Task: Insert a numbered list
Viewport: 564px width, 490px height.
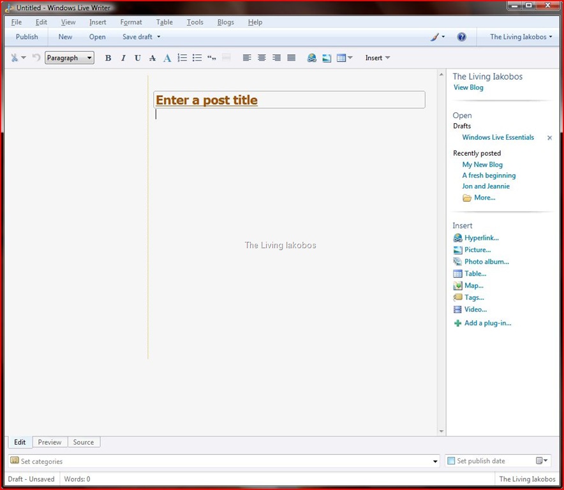Action: pos(182,58)
